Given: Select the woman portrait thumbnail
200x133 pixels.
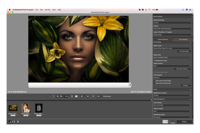Looking at the screenshot, I should pos(26,108).
